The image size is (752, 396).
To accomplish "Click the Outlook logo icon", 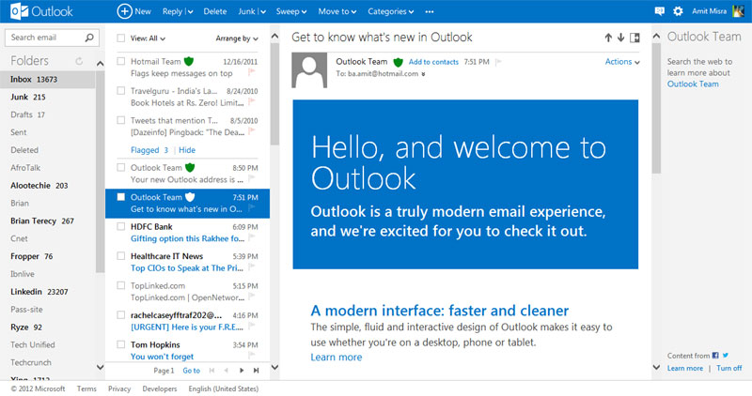I will click(x=19, y=11).
